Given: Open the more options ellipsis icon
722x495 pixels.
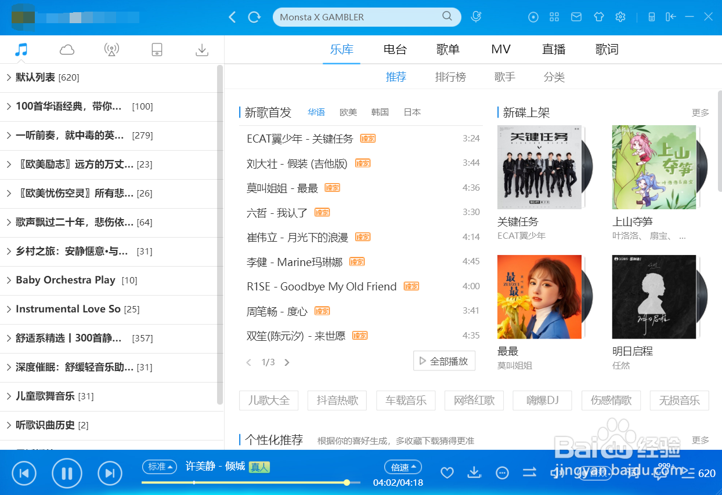Looking at the screenshot, I should point(503,473).
